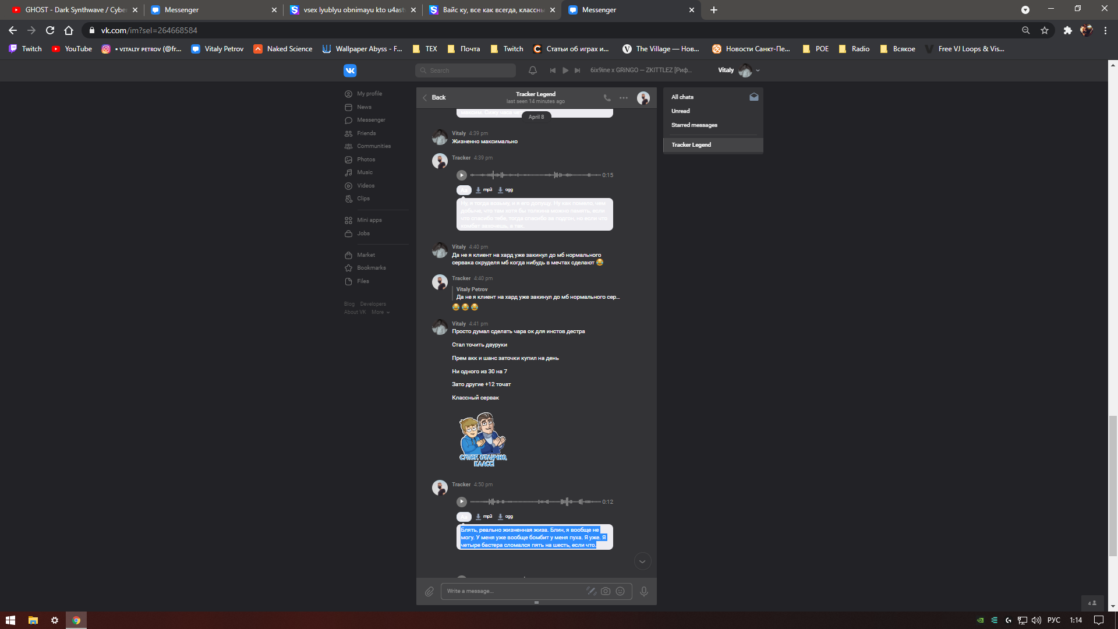Seek in the 0:12 voice message waveform
This screenshot has width=1118, height=629.
[535, 501]
